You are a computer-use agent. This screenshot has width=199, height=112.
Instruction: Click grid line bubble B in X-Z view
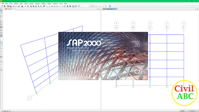133,28
